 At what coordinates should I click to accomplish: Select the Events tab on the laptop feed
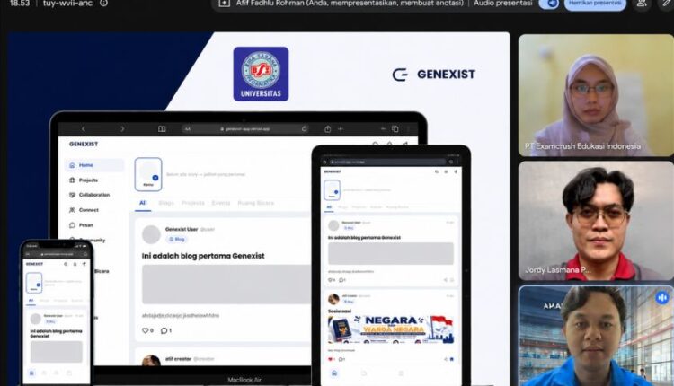pos(221,203)
